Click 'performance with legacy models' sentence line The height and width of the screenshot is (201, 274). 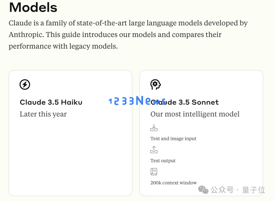tap(63, 46)
